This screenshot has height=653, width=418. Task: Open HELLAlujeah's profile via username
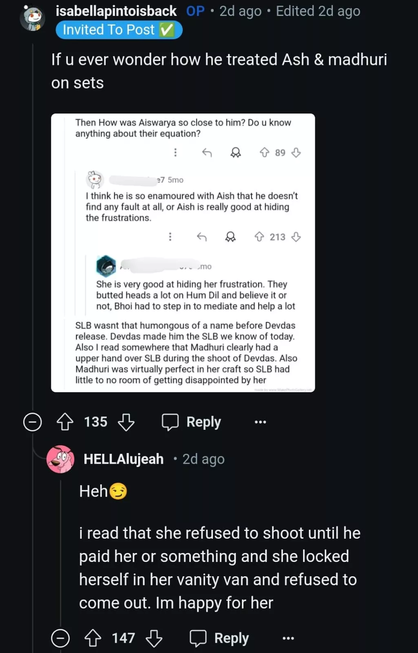(124, 459)
